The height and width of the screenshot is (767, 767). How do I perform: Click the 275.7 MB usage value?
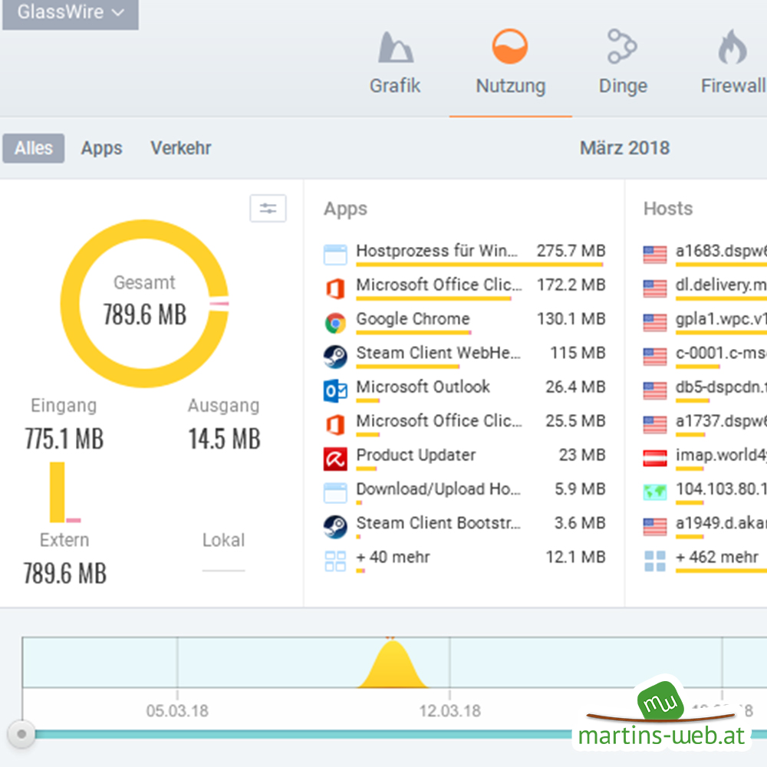tap(571, 251)
